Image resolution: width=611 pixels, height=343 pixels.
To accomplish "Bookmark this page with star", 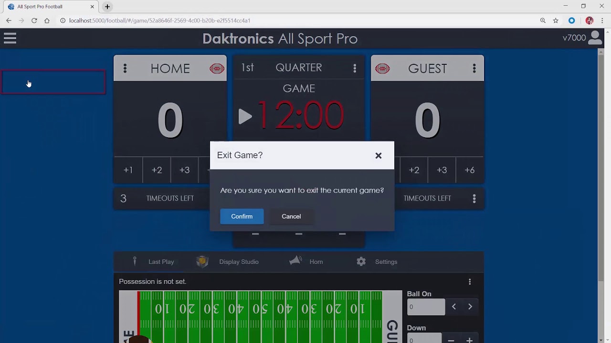I will coord(556,20).
